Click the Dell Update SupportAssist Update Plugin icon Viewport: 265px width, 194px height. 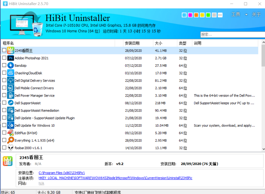click(10, 118)
